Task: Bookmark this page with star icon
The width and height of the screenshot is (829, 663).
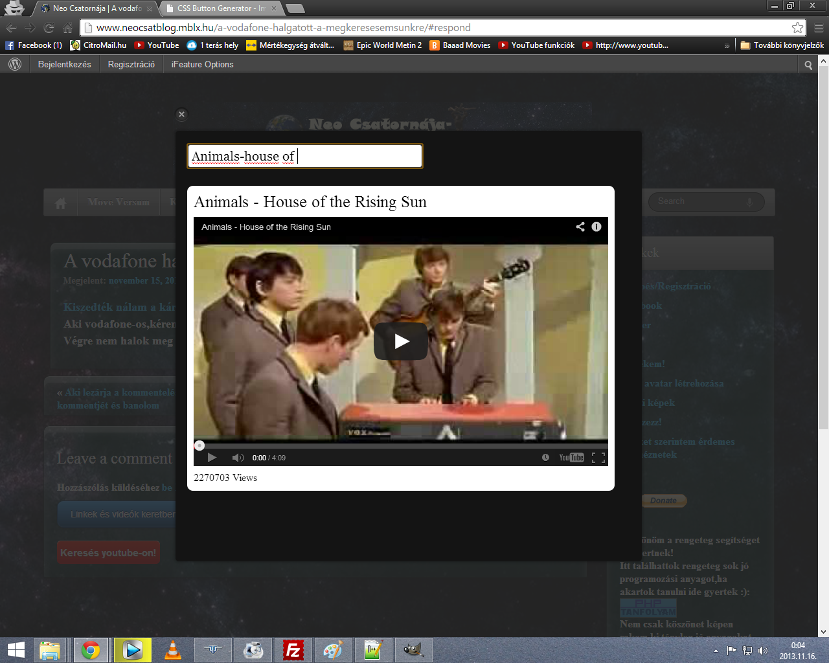Action: (797, 27)
